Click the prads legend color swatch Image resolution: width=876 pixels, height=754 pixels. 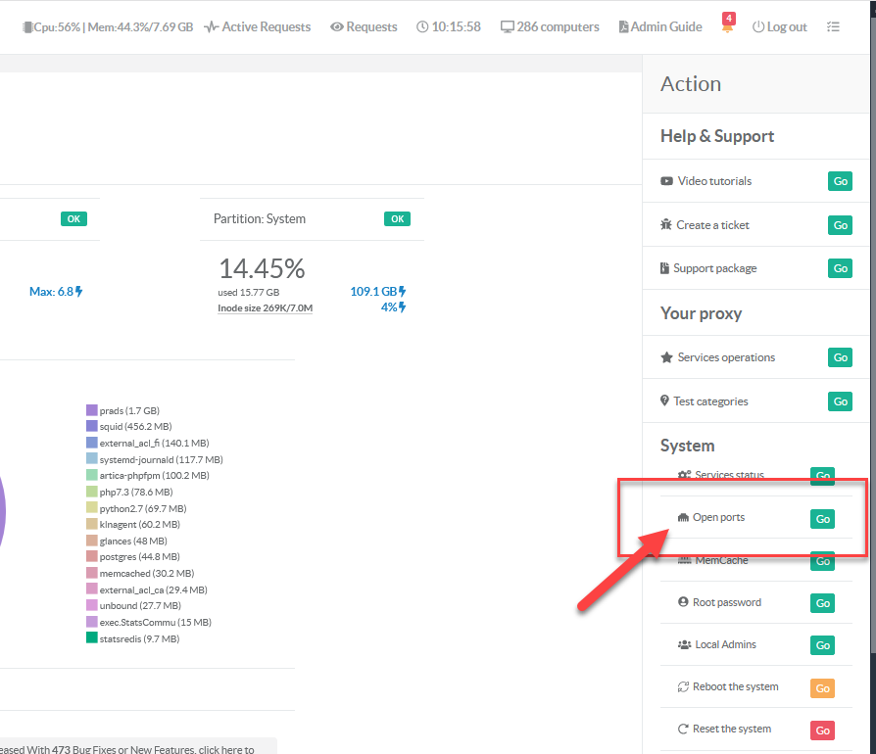coord(91,411)
